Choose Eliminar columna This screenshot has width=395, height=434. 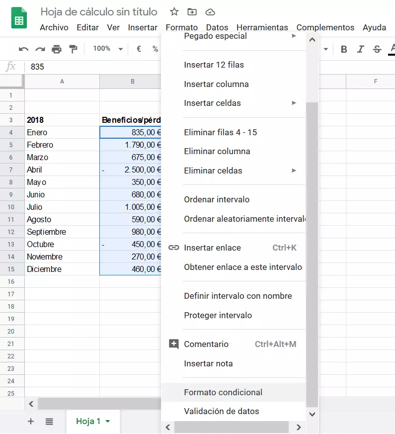[234, 152]
